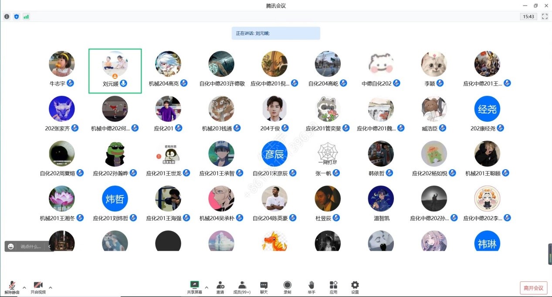The image size is (552, 297).
Task: Expand audio options arrow beside microphone
Action: click(x=24, y=287)
